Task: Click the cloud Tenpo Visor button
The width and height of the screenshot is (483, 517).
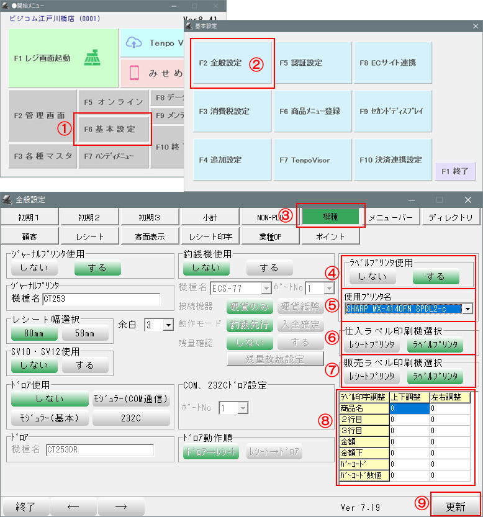Action: 153,43
